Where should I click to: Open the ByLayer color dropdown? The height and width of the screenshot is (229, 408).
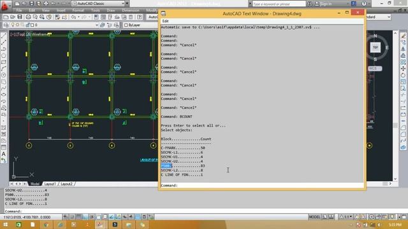coord(140,25)
